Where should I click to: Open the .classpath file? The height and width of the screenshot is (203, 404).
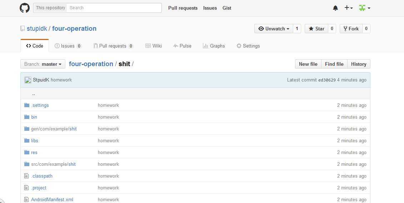coord(42,176)
